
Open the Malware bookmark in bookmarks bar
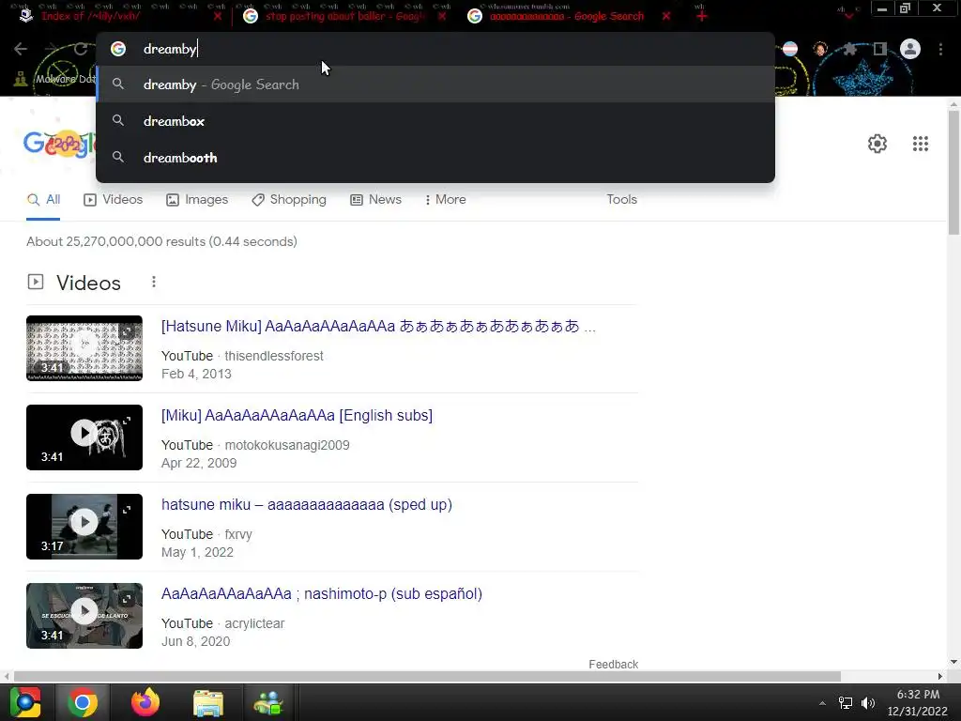tap(55, 79)
